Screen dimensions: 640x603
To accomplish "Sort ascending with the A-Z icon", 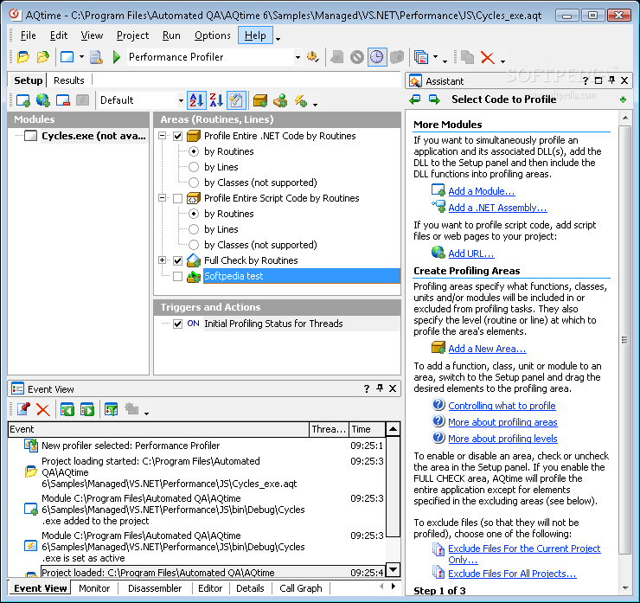I will [196, 100].
